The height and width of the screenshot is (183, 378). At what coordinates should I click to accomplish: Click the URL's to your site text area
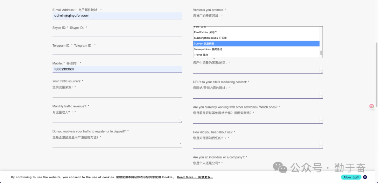click(x=258, y=95)
